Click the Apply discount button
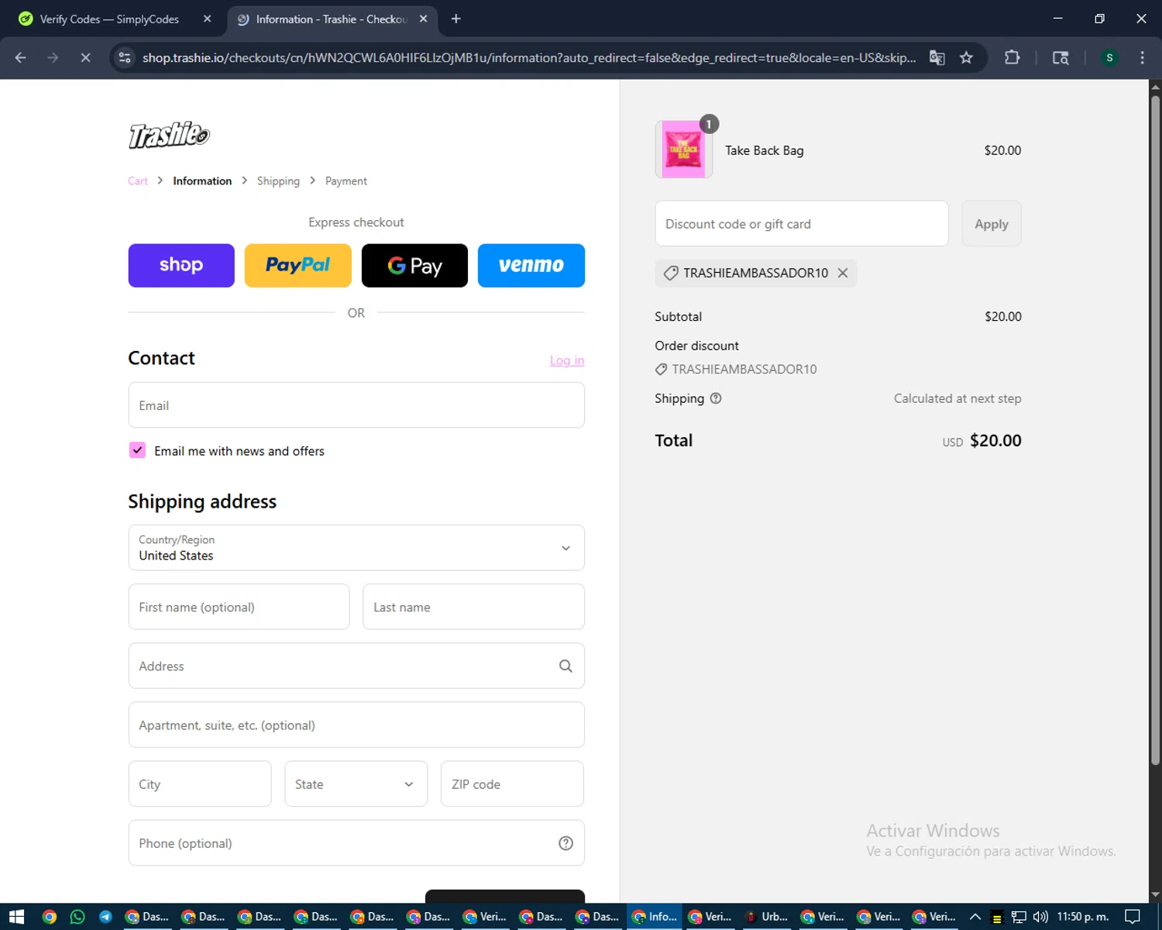1162x930 pixels. pyautogui.click(x=992, y=224)
